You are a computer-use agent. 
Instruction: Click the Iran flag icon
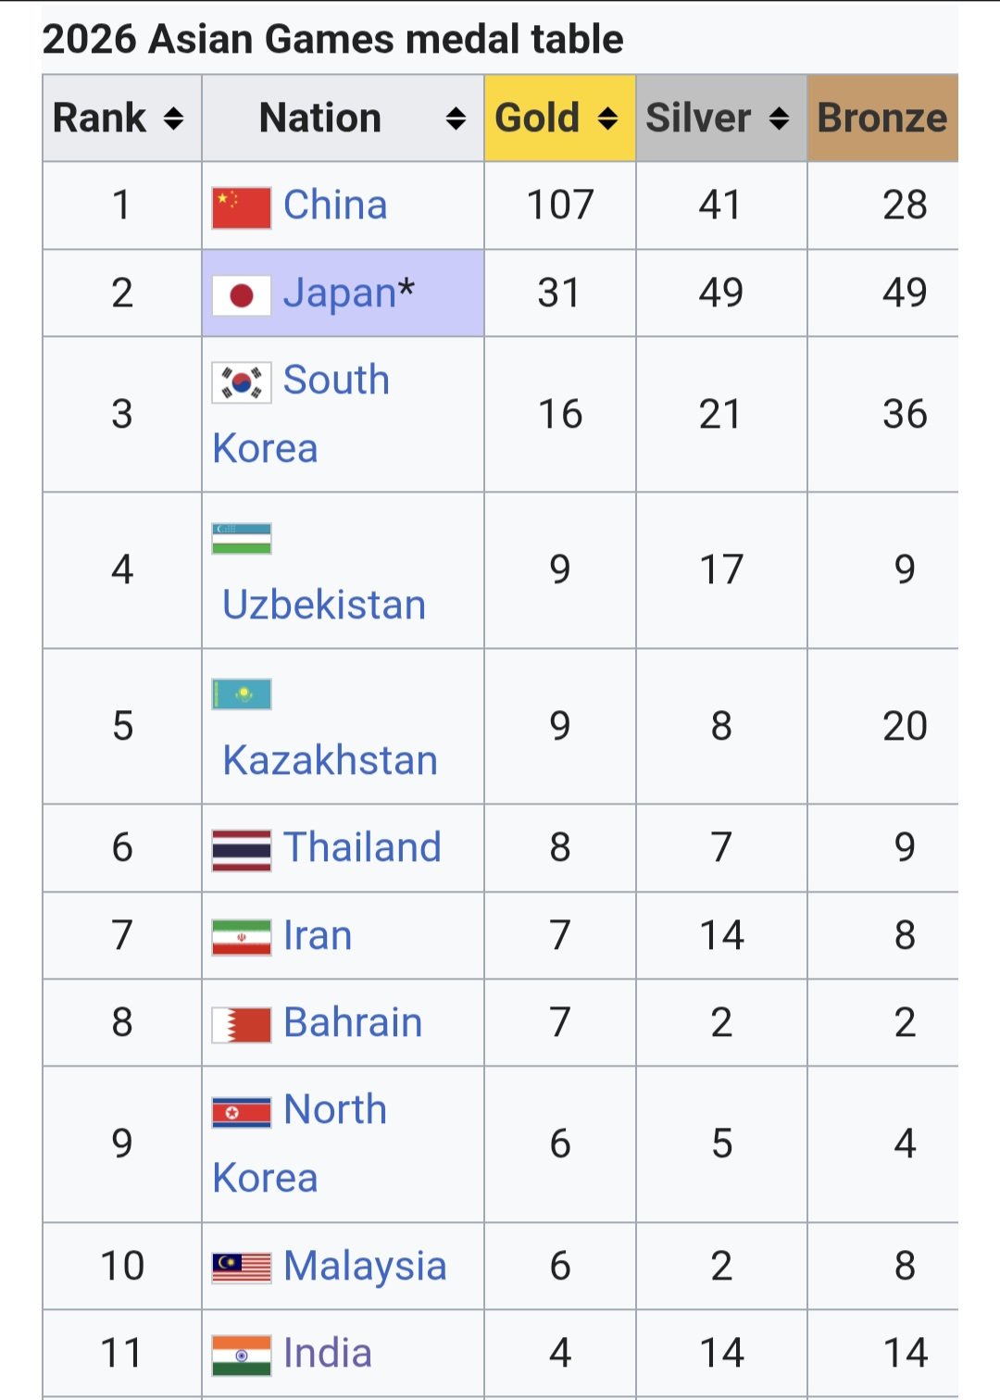(242, 937)
